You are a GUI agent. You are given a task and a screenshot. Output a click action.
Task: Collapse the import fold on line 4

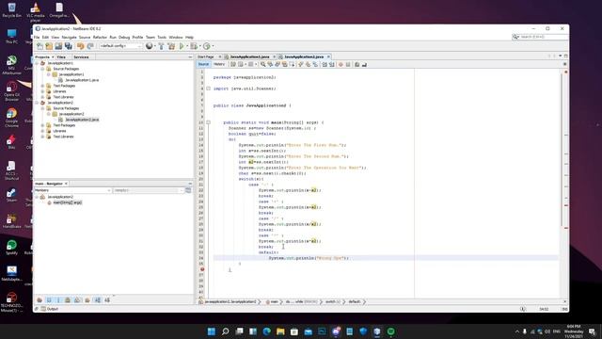tap(209, 89)
